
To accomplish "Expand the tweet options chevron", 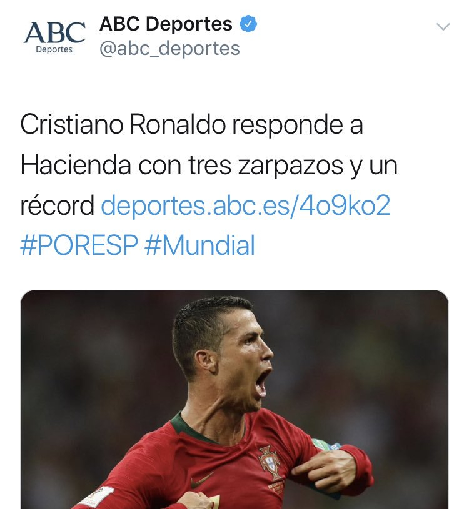I will (x=443, y=27).
